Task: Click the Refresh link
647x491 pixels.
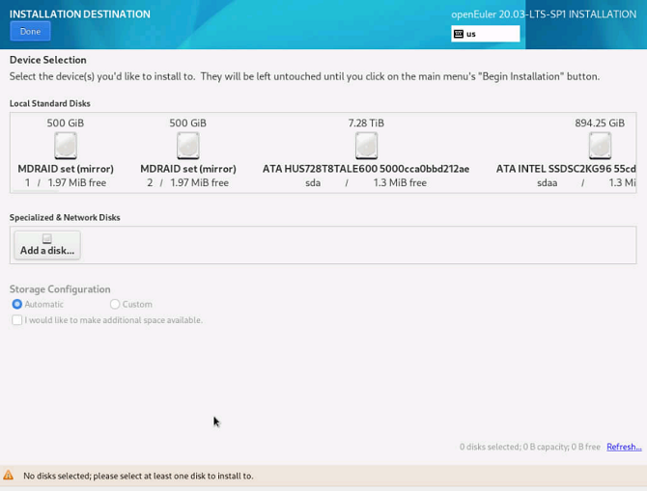Action: 623,447
